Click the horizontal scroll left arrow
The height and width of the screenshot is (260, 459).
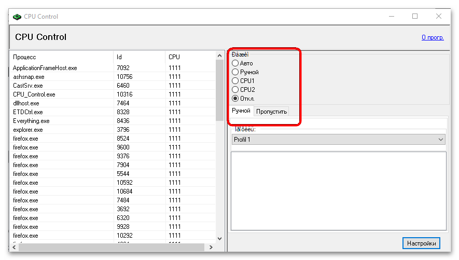[14, 248]
